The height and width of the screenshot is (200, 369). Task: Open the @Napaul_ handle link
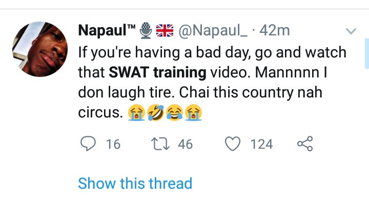click(213, 31)
